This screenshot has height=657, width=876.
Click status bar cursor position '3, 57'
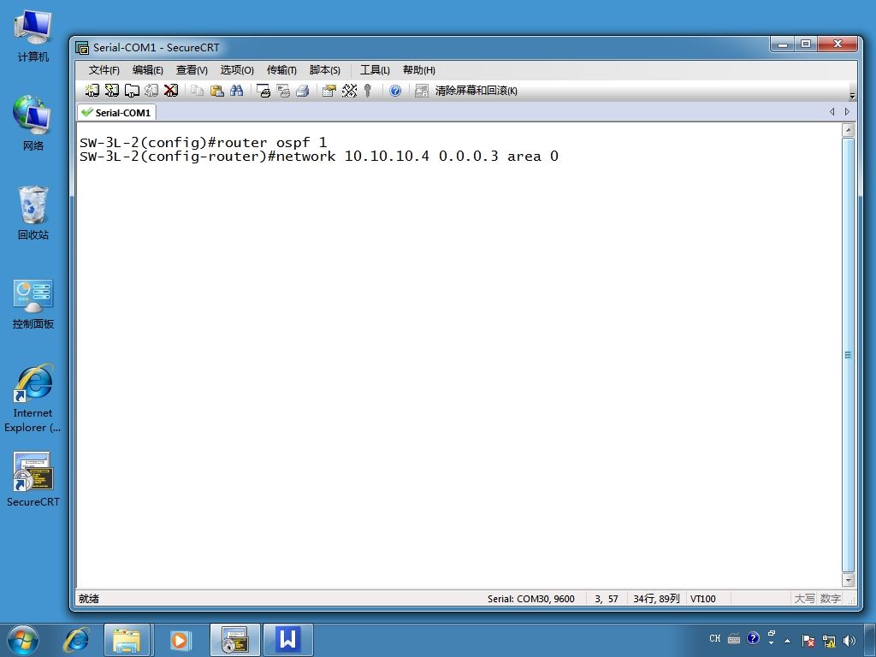607,599
